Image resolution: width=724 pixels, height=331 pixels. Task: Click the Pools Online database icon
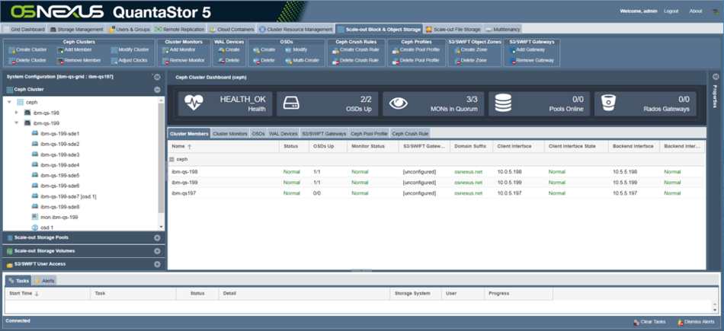click(x=503, y=103)
